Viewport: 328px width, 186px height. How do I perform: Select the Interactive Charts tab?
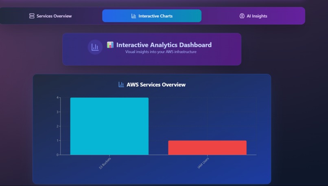(x=152, y=16)
